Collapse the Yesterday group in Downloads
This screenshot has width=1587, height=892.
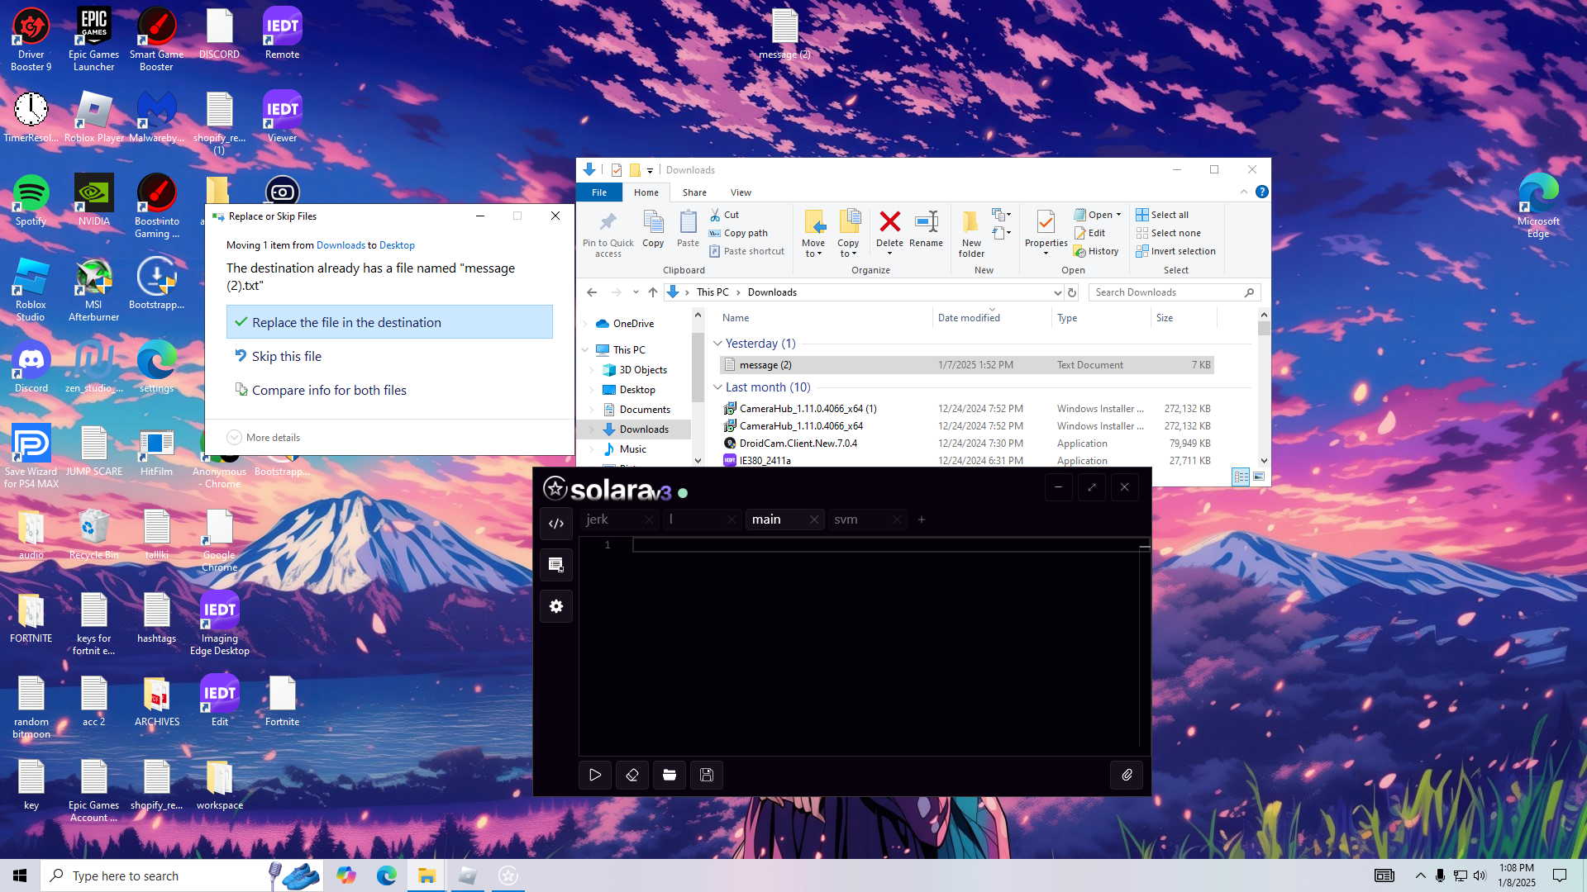pos(717,344)
